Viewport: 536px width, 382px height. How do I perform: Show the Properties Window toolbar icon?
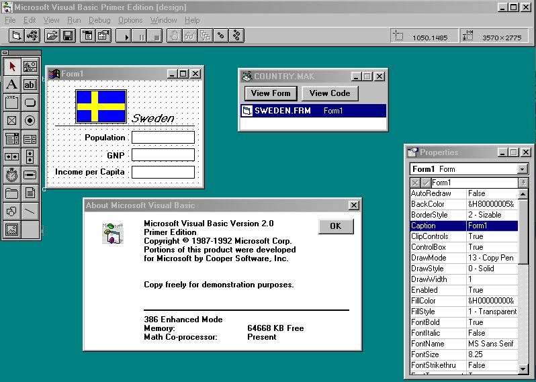pyautogui.click(x=103, y=36)
